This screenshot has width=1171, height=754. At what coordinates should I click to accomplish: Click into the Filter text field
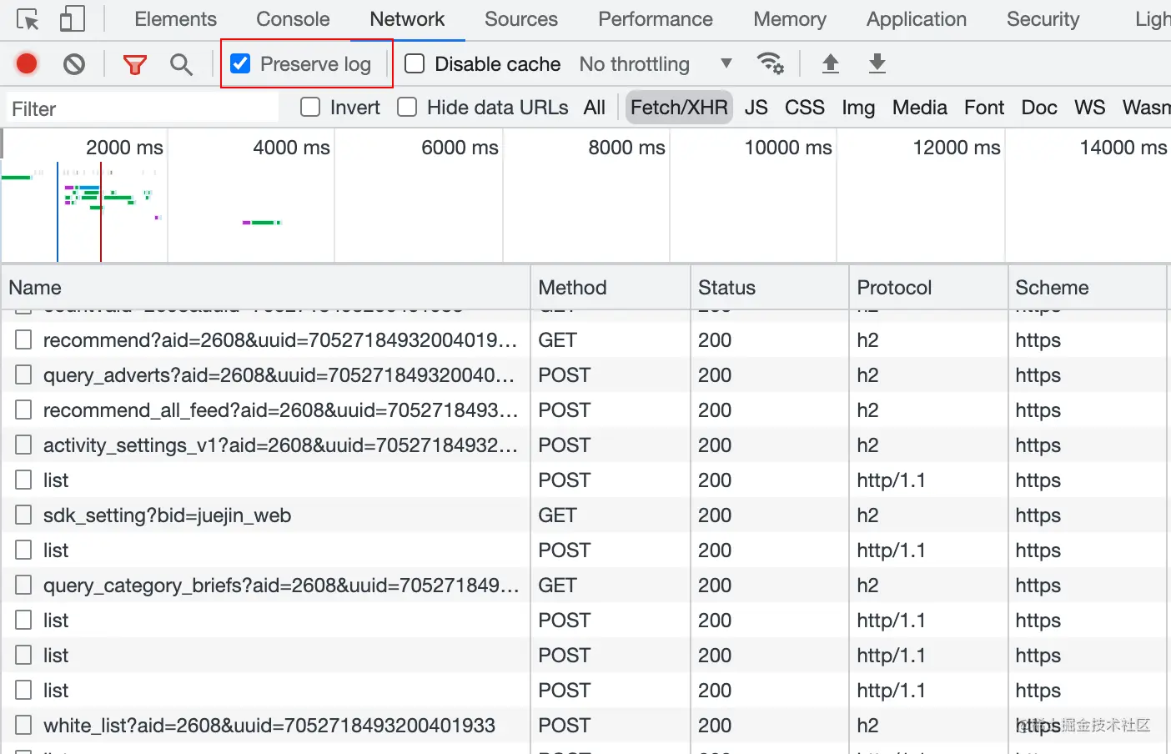coord(142,108)
